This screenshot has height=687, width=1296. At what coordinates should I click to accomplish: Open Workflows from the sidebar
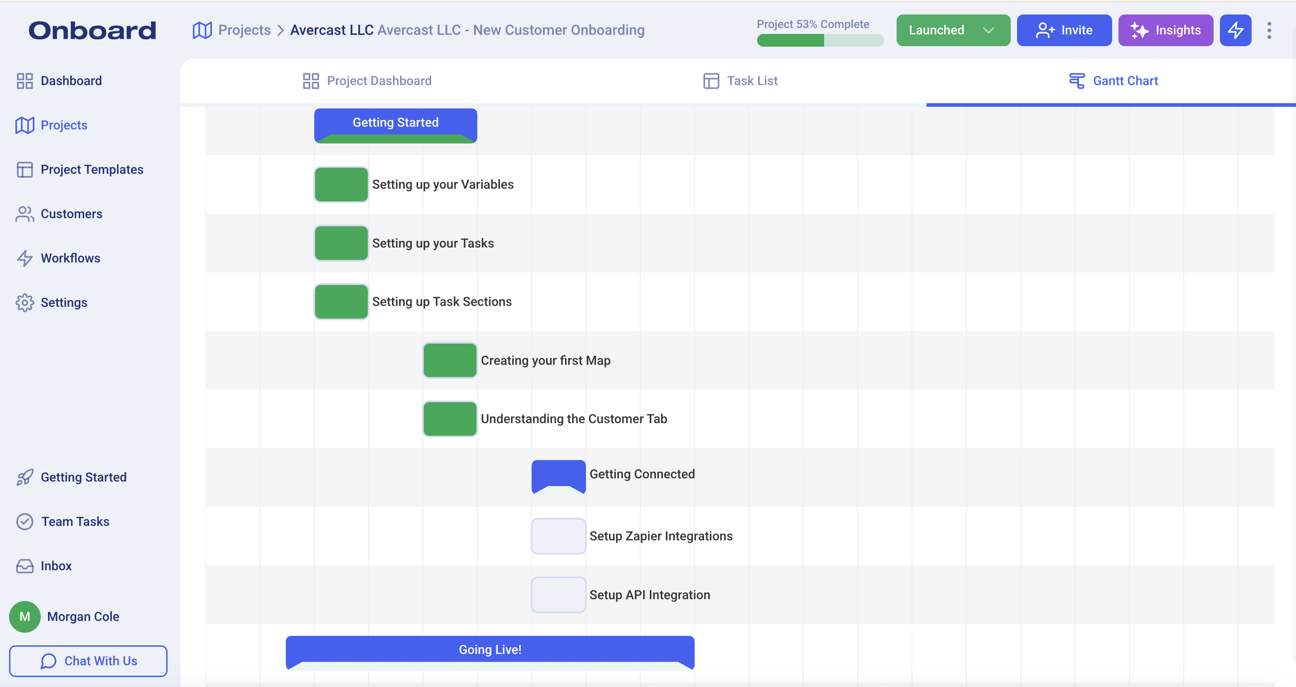click(70, 258)
